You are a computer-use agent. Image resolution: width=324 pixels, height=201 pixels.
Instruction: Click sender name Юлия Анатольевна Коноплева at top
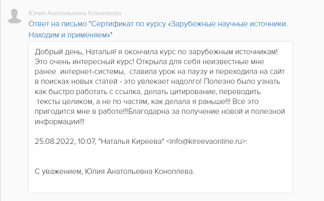[75, 14]
